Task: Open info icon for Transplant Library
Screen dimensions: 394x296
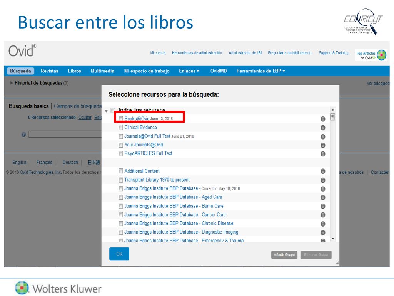Action: tap(323, 180)
